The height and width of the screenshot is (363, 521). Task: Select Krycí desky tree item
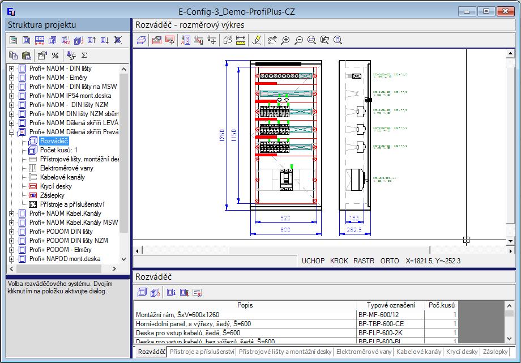(x=56, y=186)
